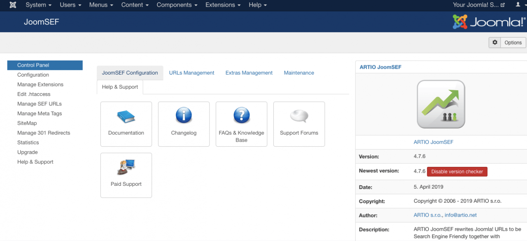Open the Paid Support icon
Screen dimensions: 527x241
126,167
